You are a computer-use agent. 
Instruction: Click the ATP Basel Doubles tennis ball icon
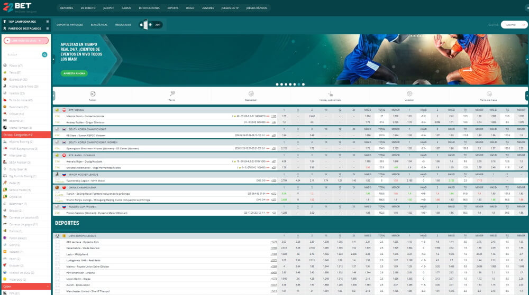[x=57, y=155]
